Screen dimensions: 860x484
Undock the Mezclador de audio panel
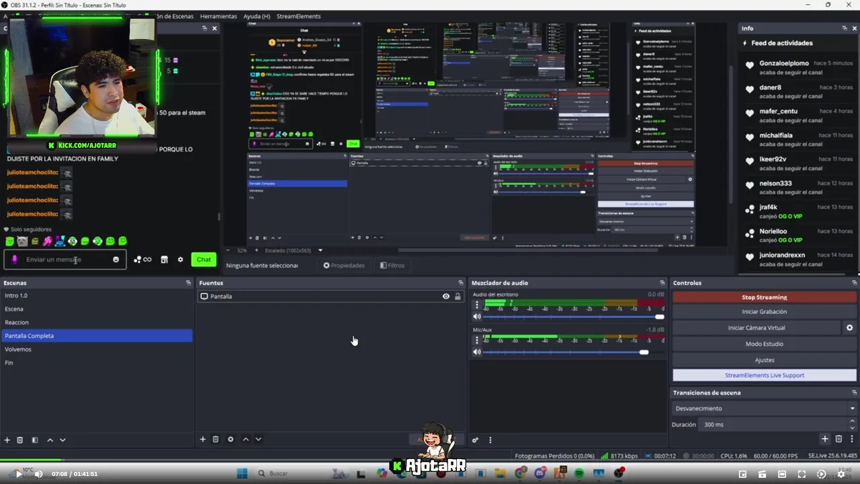pos(662,283)
